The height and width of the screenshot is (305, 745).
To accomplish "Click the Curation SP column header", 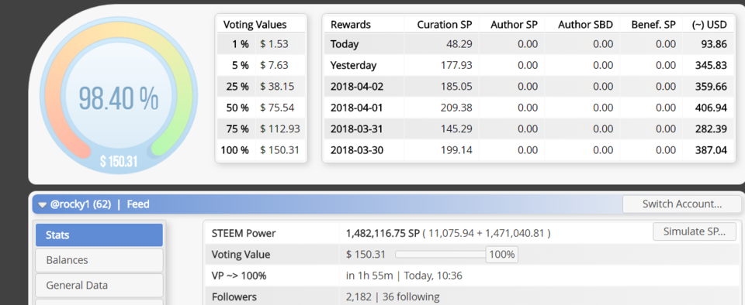I will point(444,25).
